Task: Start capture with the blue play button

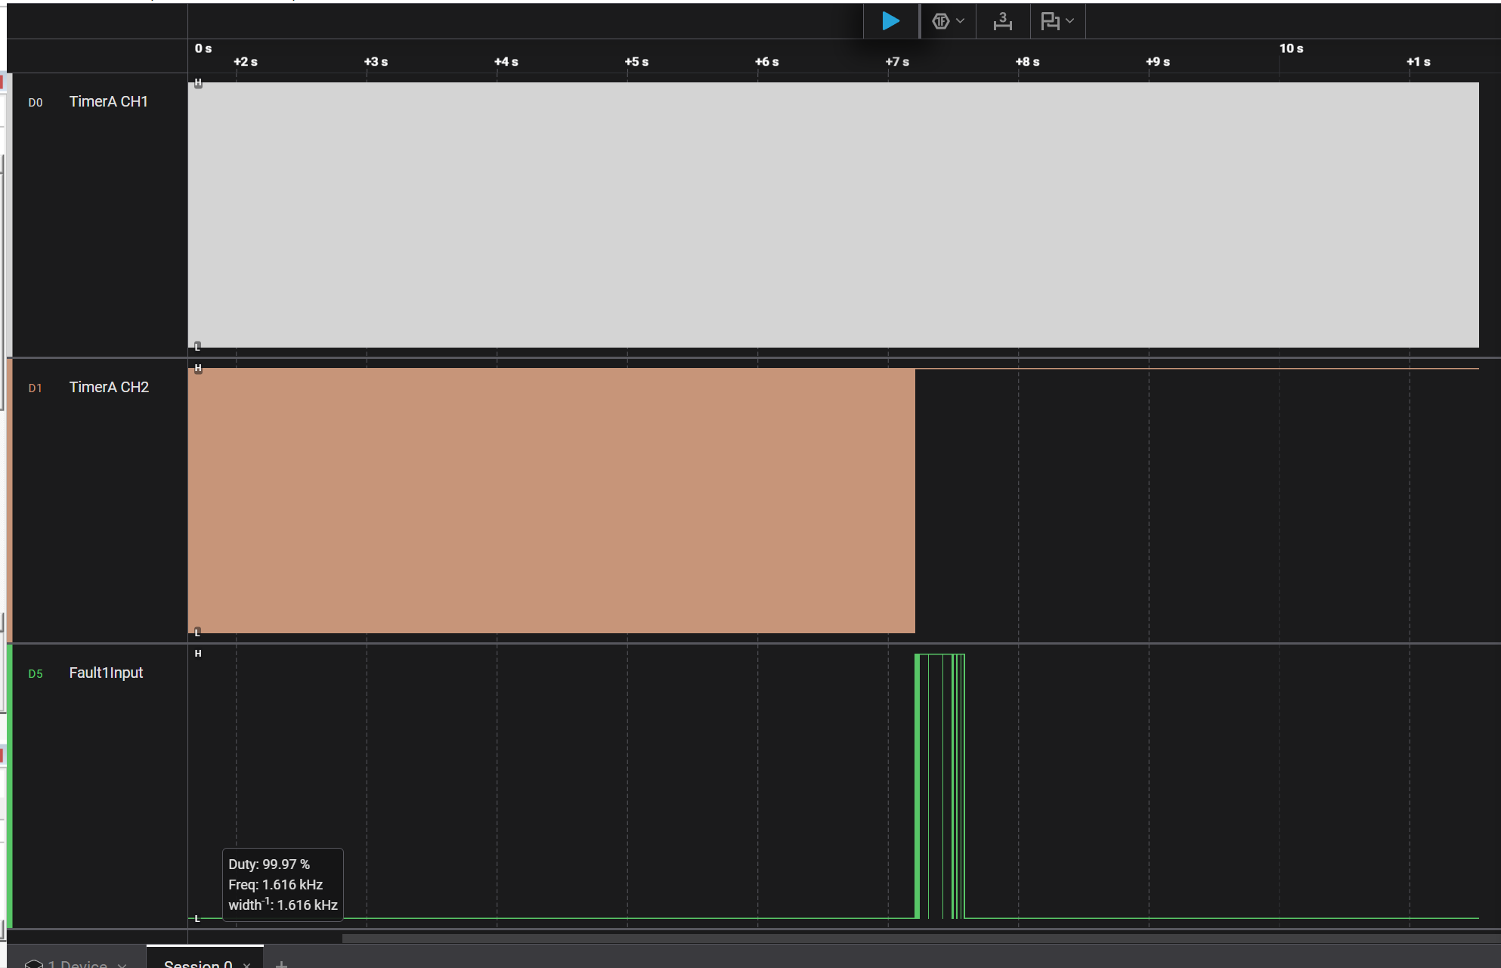Action: (x=890, y=21)
